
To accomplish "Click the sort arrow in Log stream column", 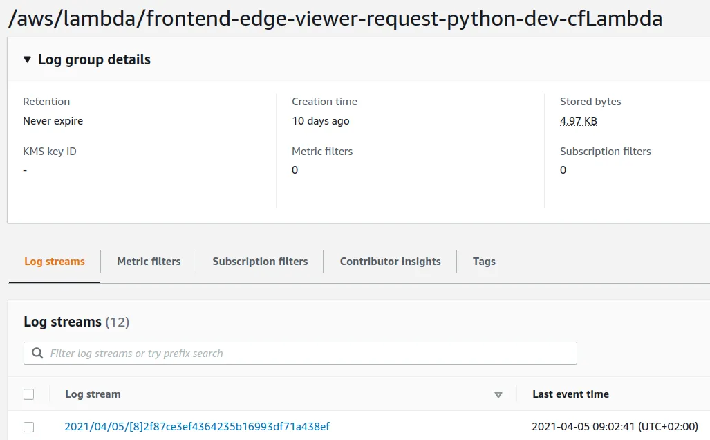I will tap(498, 395).
